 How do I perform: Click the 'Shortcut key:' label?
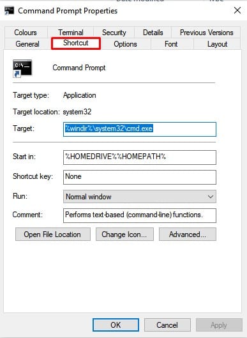click(x=33, y=176)
